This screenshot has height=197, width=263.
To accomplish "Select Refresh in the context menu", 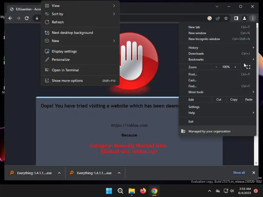I will tap(80, 22).
